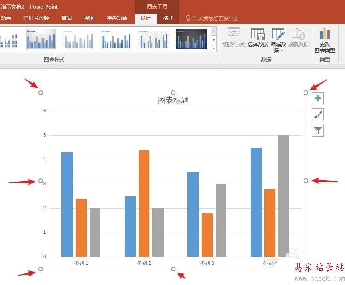The width and height of the screenshot is (345, 285).
Task: Open Change Chart Type (更改图表类型)
Action: pos(325,41)
